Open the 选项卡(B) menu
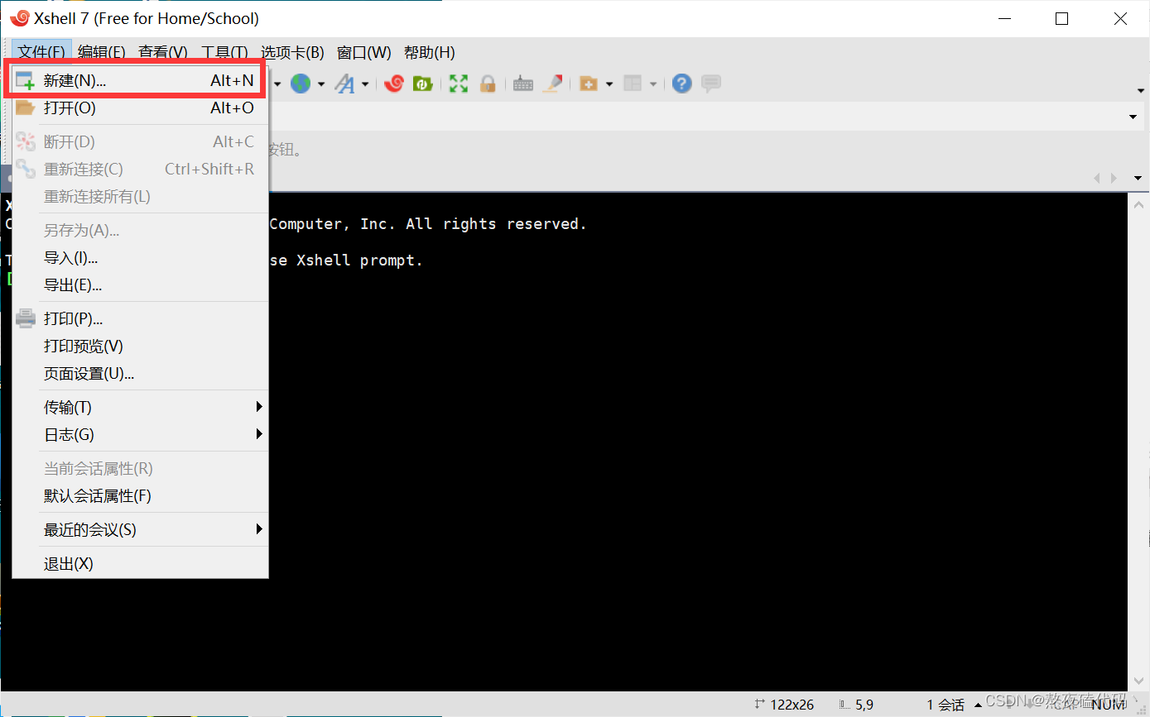The height and width of the screenshot is (717, 1150). point(292,52)
